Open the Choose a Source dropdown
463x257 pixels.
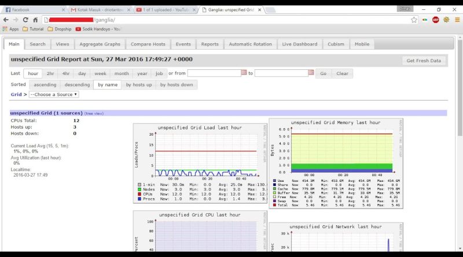point(54,94)
